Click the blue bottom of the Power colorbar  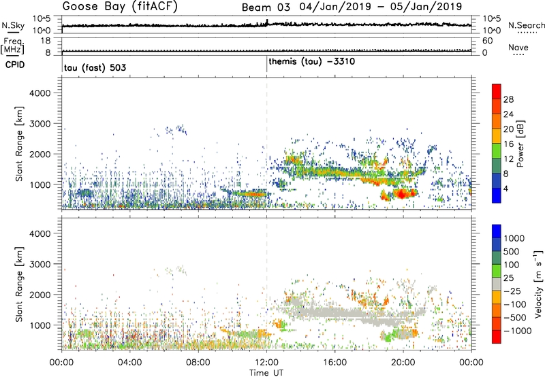point(497,195)
